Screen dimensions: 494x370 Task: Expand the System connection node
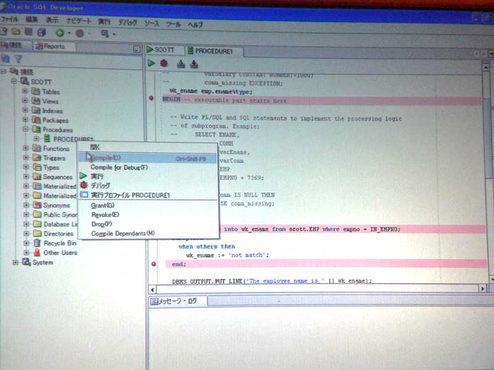point(15,262)
